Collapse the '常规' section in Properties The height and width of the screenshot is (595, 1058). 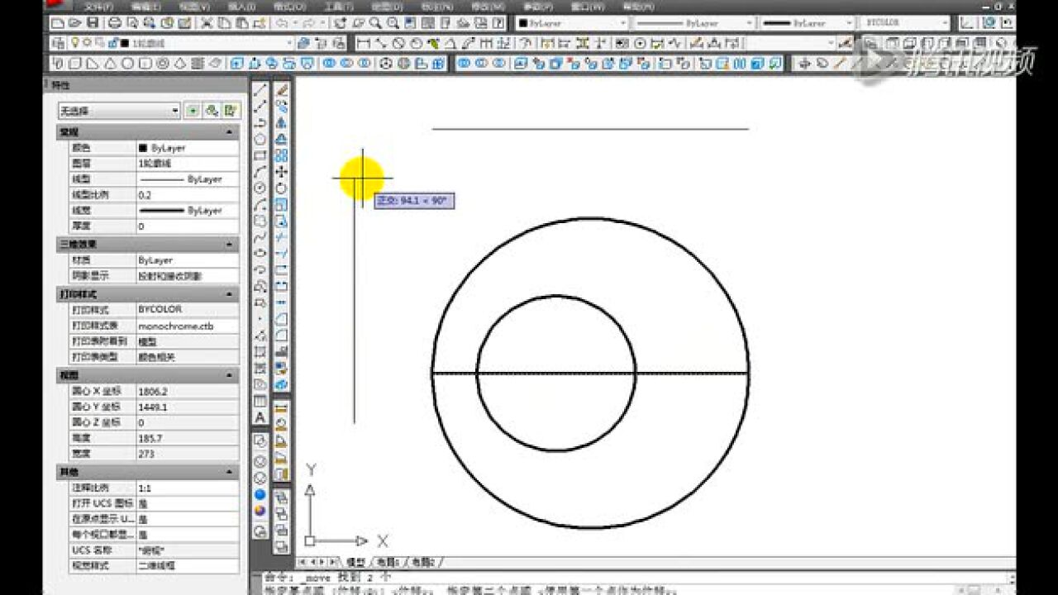229,132
